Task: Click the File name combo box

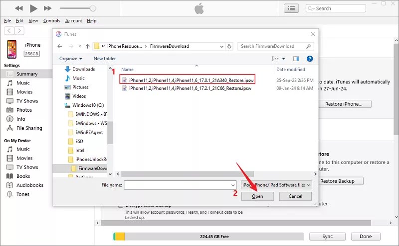Action: (180, 185)
